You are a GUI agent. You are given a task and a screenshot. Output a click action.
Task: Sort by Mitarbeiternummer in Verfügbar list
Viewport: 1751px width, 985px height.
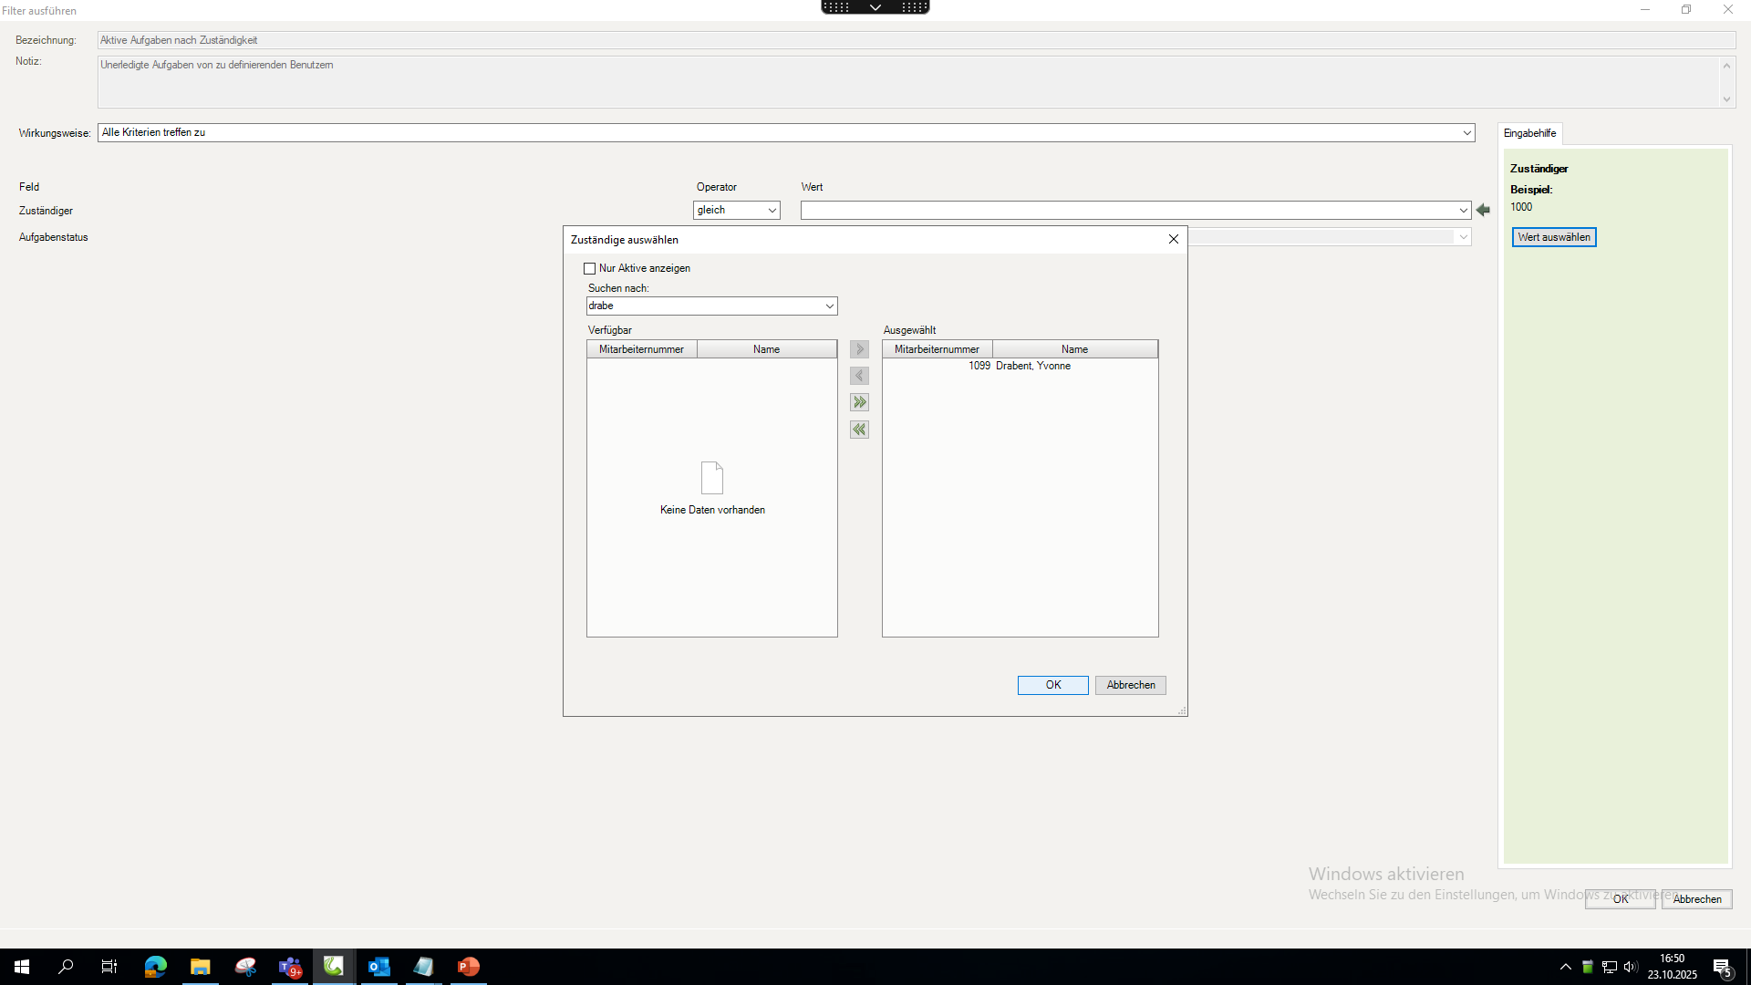click(x=641, y=349)
